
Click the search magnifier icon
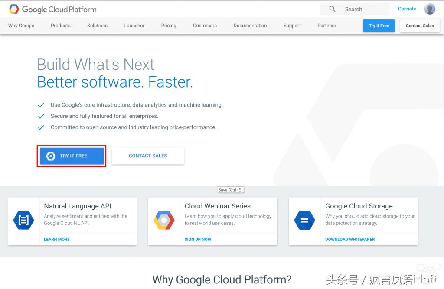332,9
